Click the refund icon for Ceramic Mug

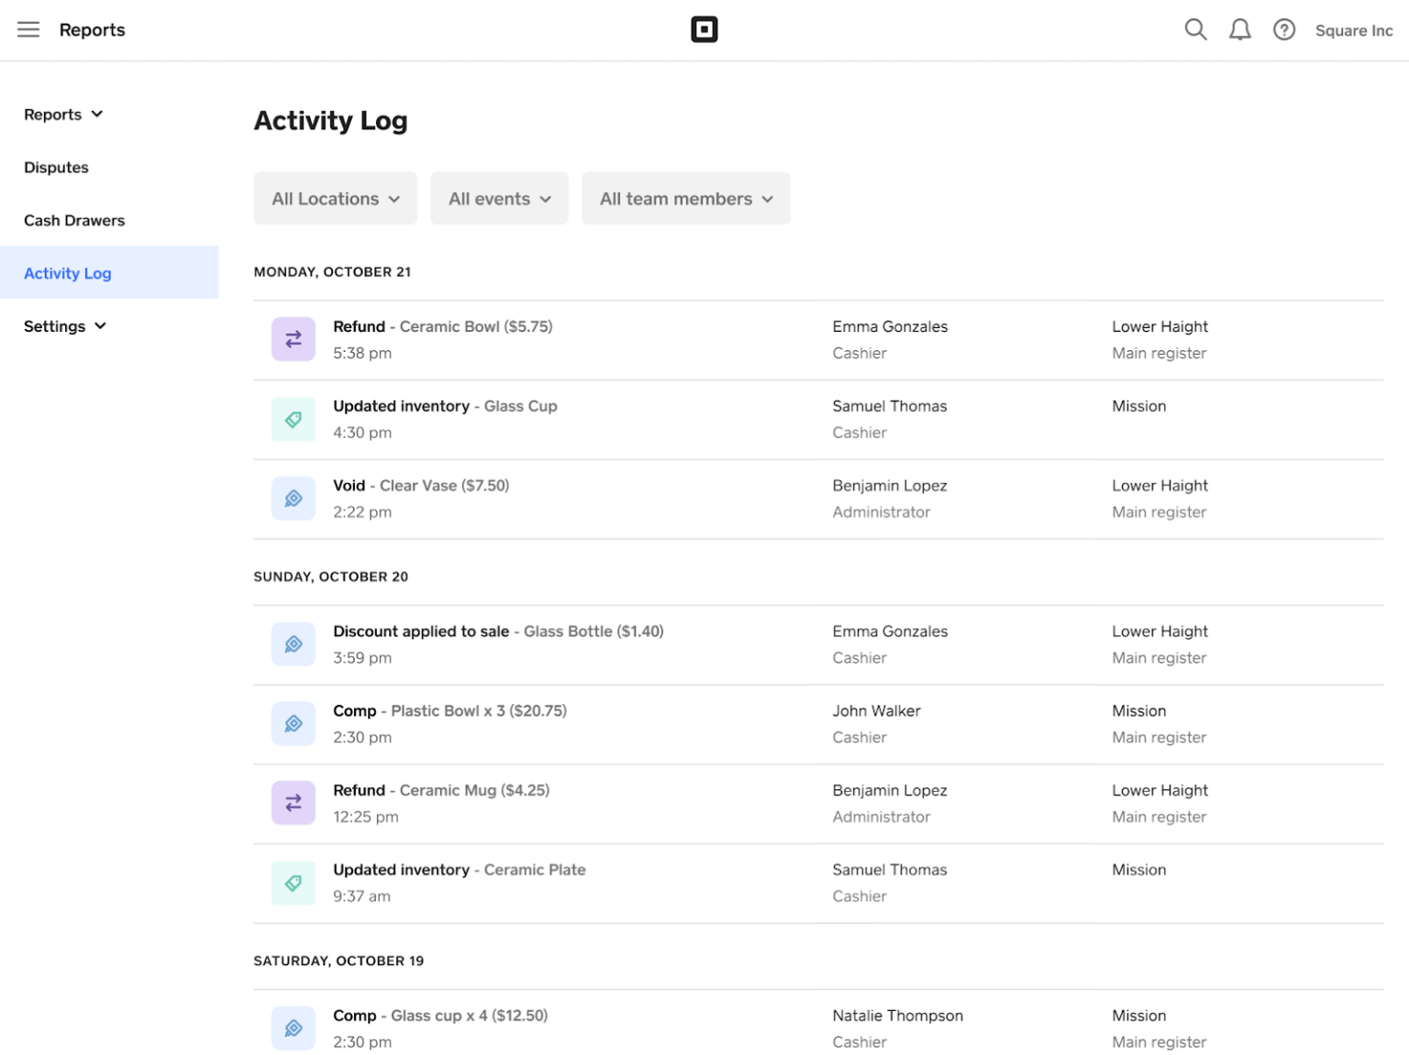294,803
